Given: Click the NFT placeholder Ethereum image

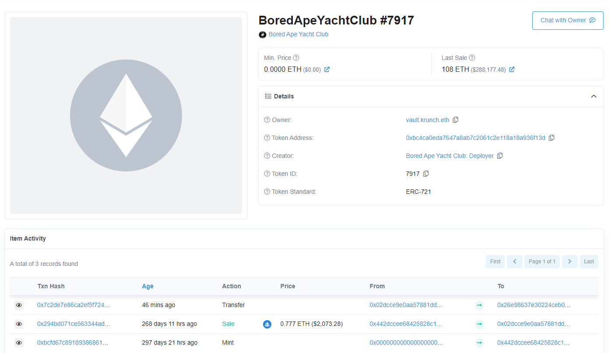Looking at the screenshot, I should click(x=126, y=115).
